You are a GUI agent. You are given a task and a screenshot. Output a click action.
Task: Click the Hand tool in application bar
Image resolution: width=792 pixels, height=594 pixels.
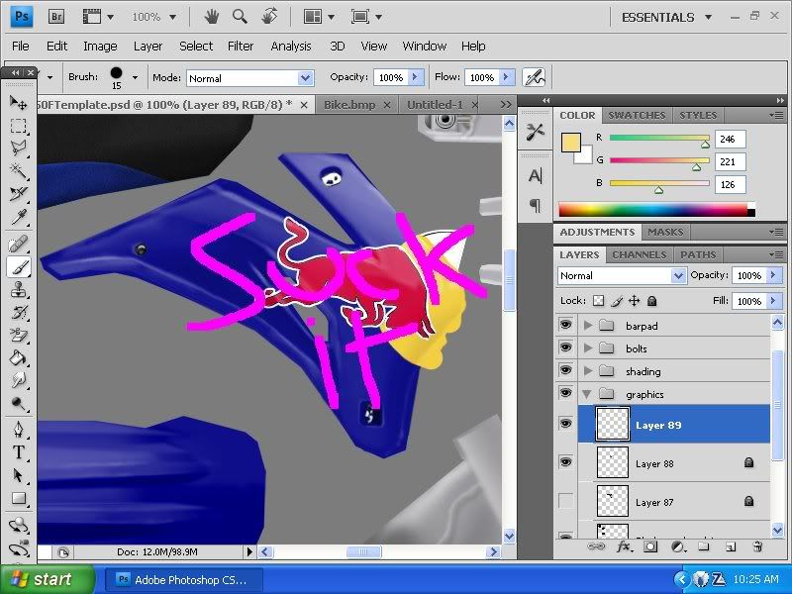coord(211,17)
